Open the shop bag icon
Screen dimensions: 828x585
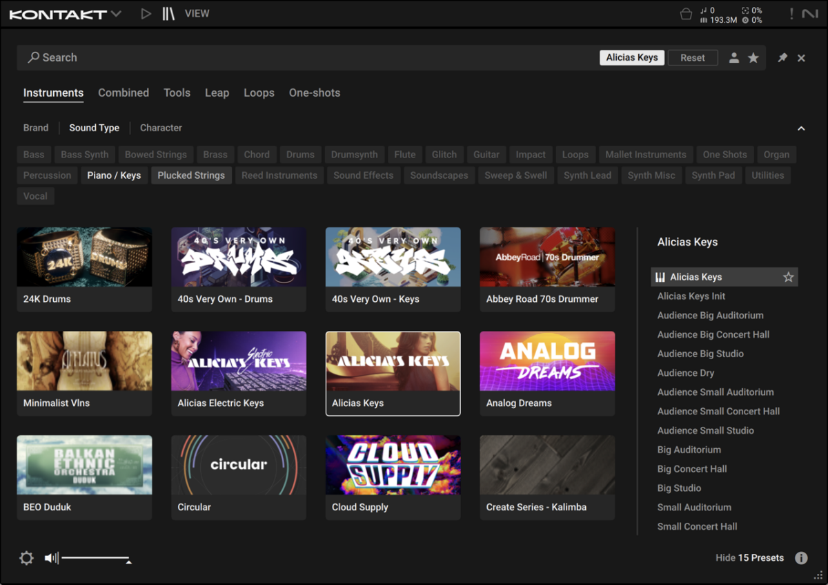click(686, 15)
